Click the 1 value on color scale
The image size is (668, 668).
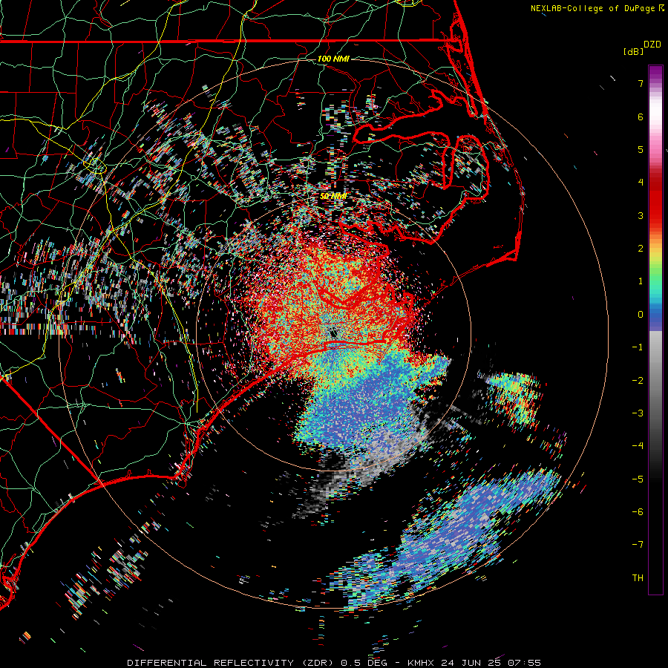(x=641, y=281)
